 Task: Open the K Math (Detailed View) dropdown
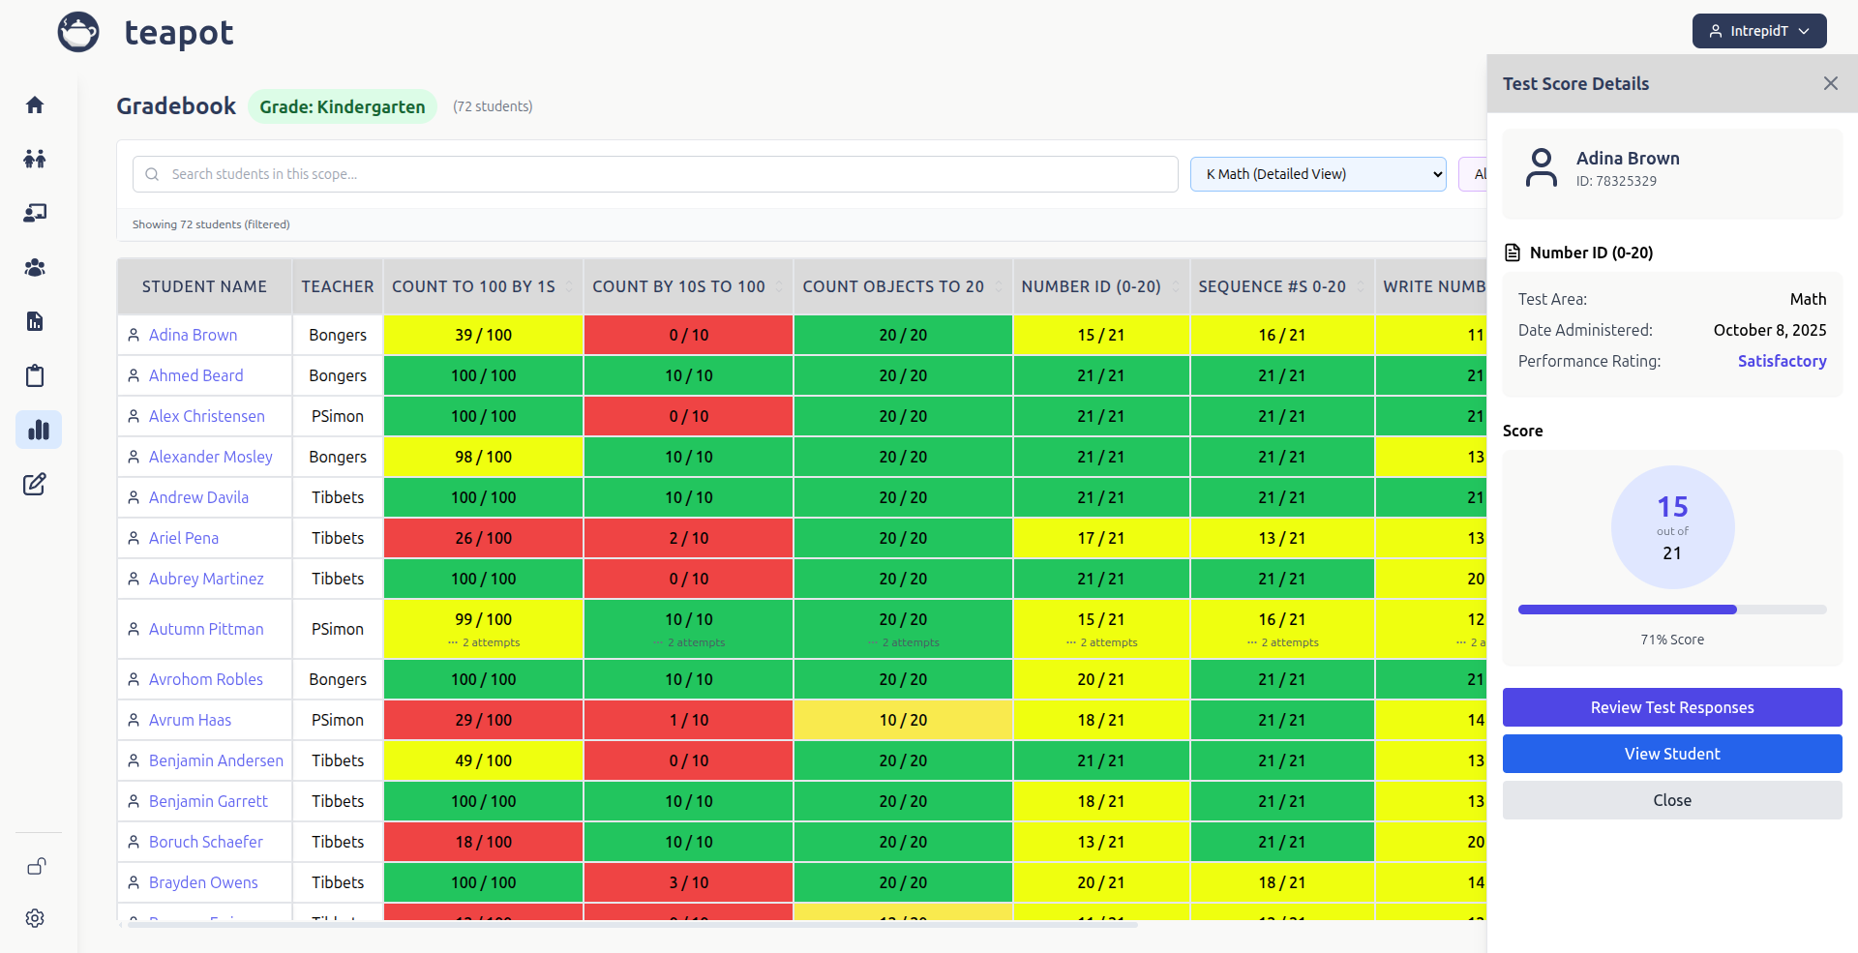tap(1318, 174)
